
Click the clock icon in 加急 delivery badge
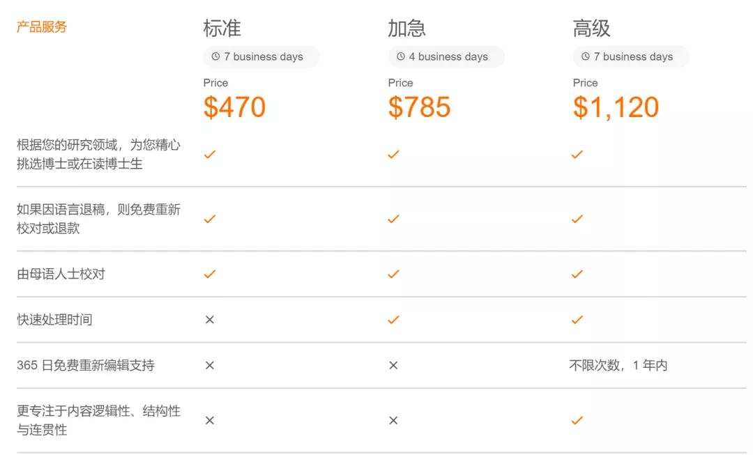pos(401,56)
